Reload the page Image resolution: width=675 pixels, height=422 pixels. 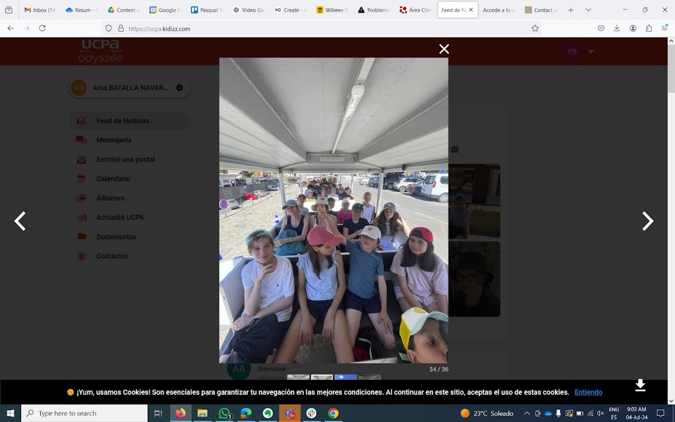pos(42,28)
